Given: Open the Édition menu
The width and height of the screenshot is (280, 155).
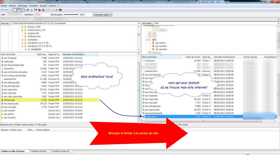Looking at the screenshot, I should (12, 6).
